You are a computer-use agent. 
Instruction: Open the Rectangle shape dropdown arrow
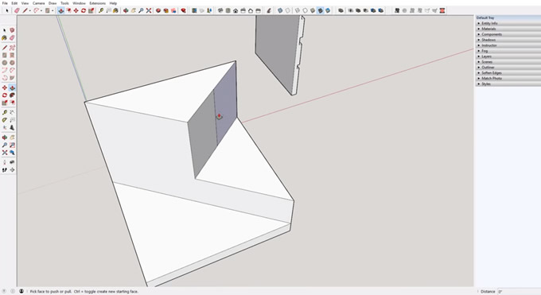click(53, 10)
